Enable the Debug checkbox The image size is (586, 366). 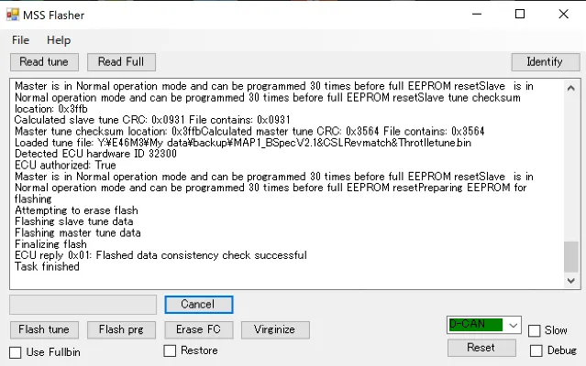pos(536,350)
